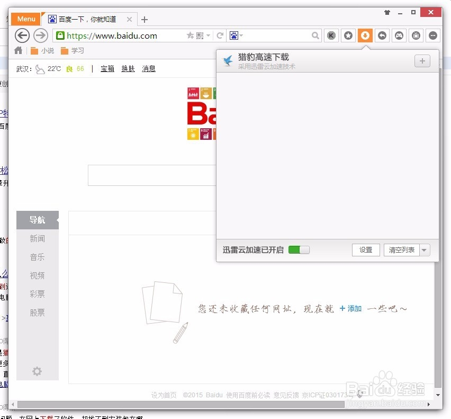The height and width of the screenshot is (419, 451).
Task: Open the 小说 bookmark folder
Action: click(x=42, y=51)
